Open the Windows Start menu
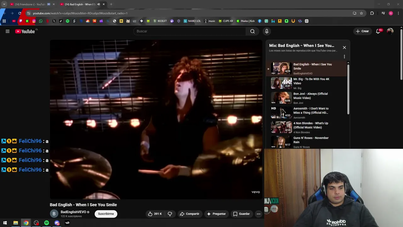This screenshot has width=403, height=227. (x=5, y=223)
